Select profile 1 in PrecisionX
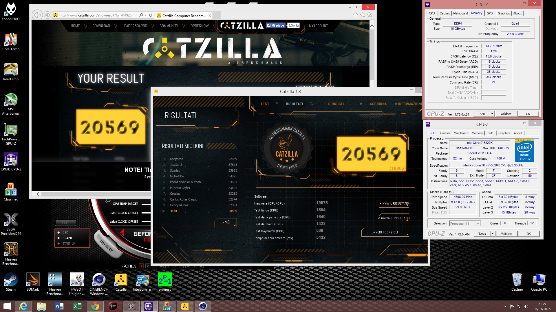556x312 pixels. (141, 266)
